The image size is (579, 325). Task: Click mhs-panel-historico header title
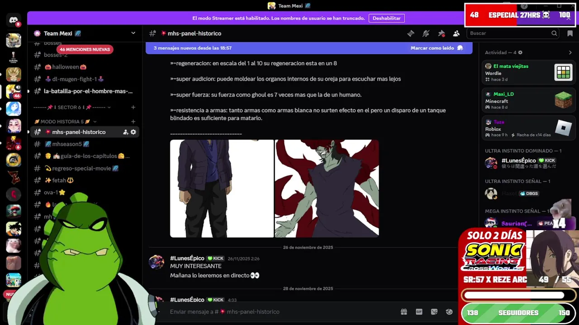pyautogui.click(x=195, y=33)
